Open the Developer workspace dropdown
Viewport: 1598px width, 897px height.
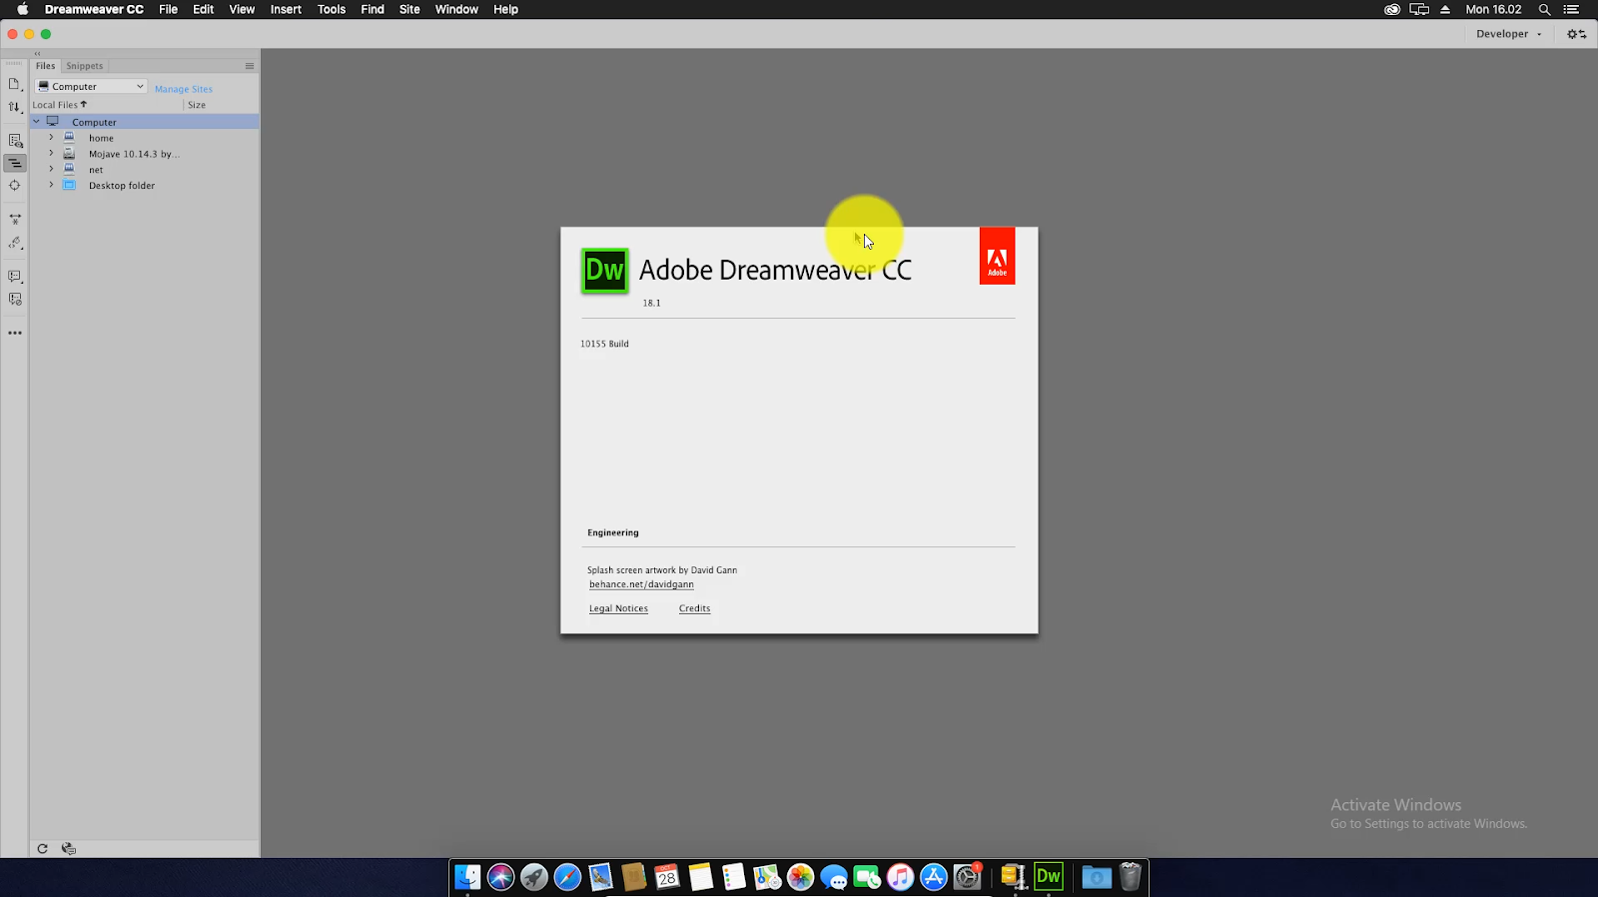pos(1509,34)
